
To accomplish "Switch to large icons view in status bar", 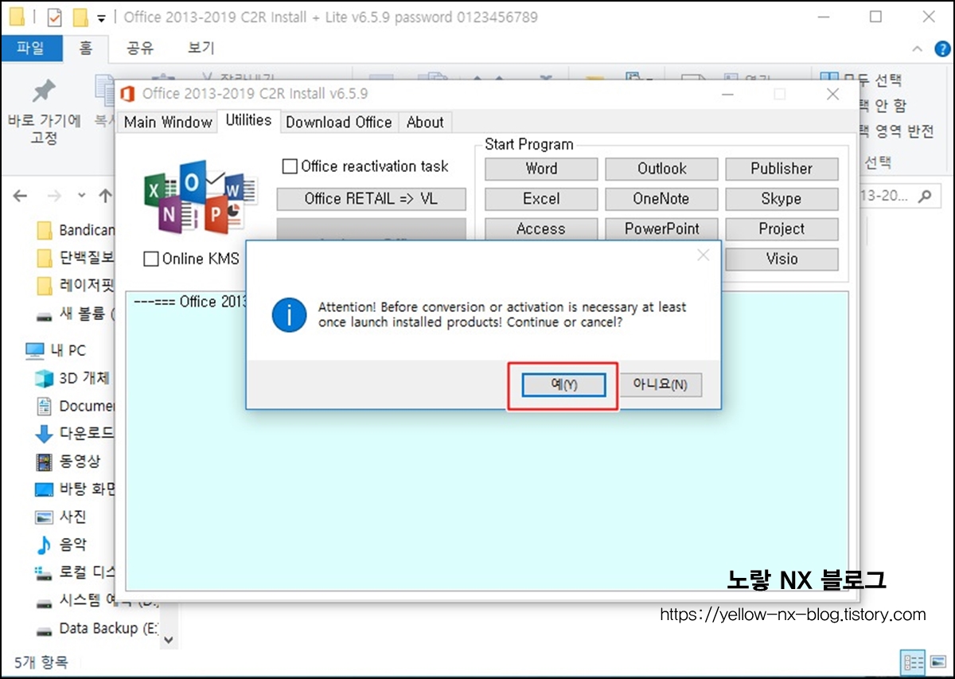I will 937,662.
